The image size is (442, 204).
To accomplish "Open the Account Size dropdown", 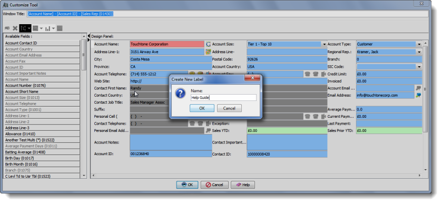I will point(325,45).
